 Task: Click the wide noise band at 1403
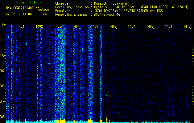[x=60, y=72]
